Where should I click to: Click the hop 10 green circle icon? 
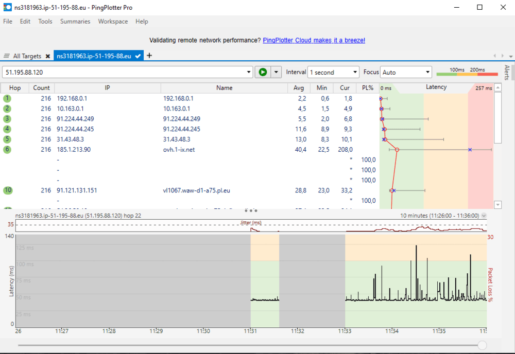pos(8,190)
